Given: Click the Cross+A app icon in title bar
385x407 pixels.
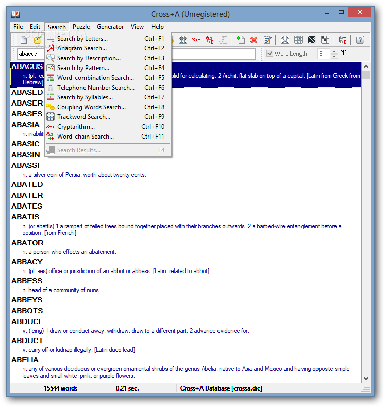Looking at the screenshot, I should 15,14.
